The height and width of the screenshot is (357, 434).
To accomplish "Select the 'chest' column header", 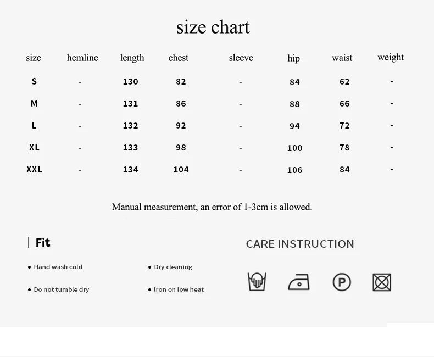I will click(179, 58).
